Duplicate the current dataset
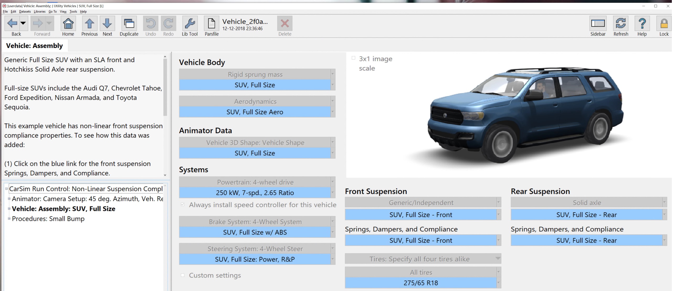Viewport: 675px width, 291px height. tap(129, 24)
